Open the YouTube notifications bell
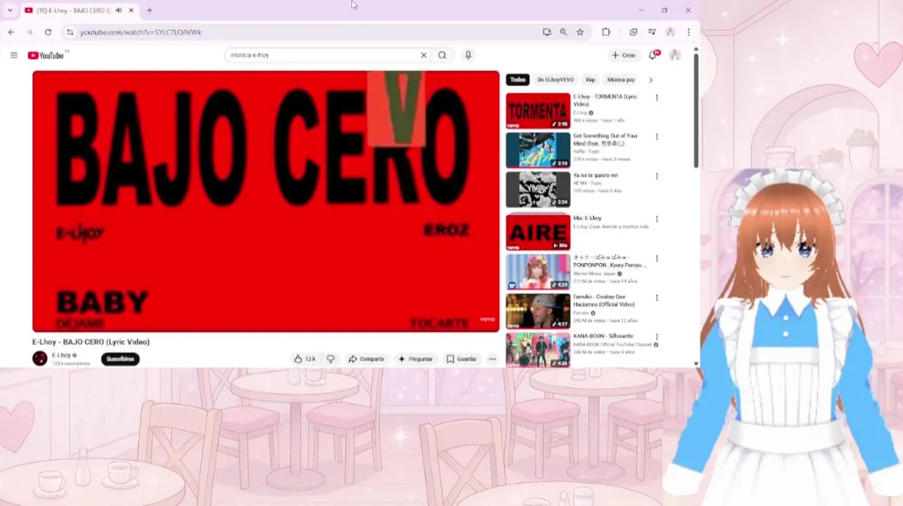Image resolution: width=903 pixels, height=506 pixels. pos(653,55)
